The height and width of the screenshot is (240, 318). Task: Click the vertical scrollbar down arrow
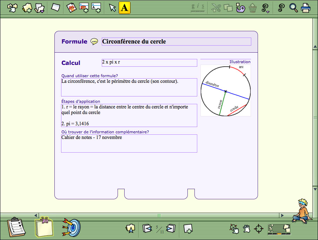click(x=315, y=189)
